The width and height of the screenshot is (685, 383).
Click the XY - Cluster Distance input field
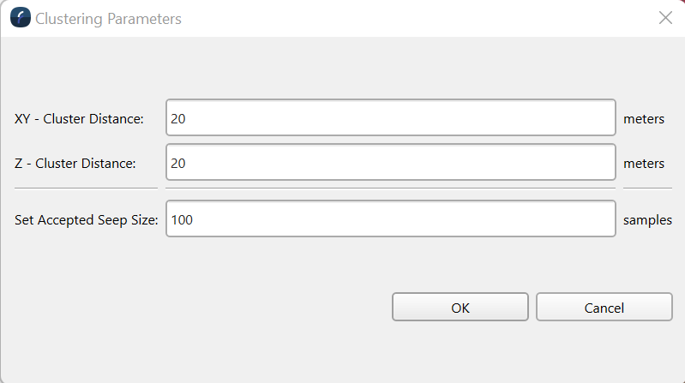391,118
